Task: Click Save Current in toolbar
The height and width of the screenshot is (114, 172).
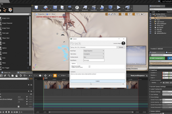Action: pyautogui.click(x=36, y=8)
